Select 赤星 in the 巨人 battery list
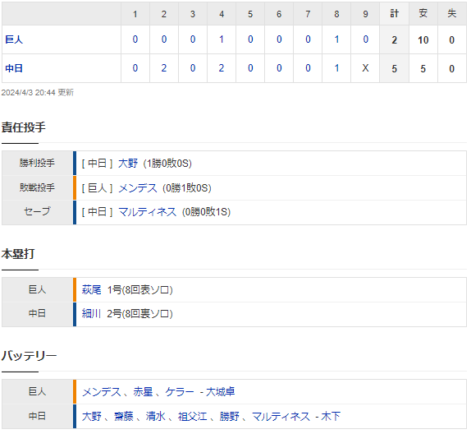Image resolution: width=471 pixels, height=434 pixels. (x=143, y=392)
